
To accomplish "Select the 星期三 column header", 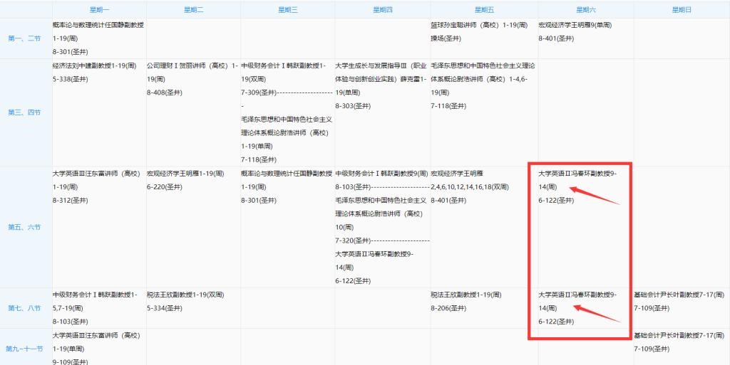I will [x=287, y=9].
